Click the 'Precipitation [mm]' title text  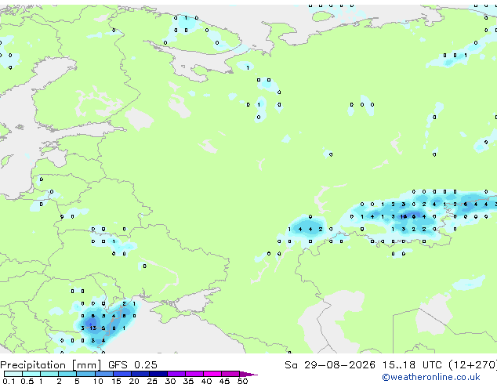coord(51,365)
